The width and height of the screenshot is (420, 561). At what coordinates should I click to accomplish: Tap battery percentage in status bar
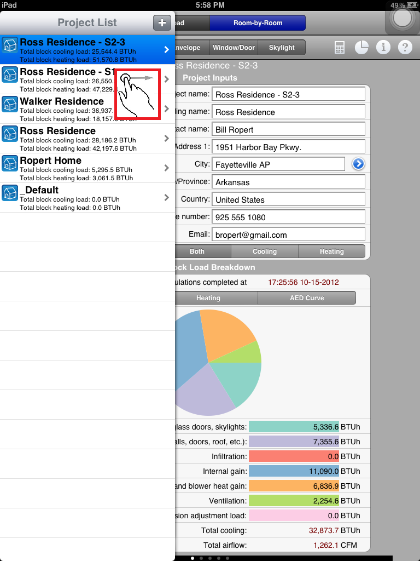398,5
